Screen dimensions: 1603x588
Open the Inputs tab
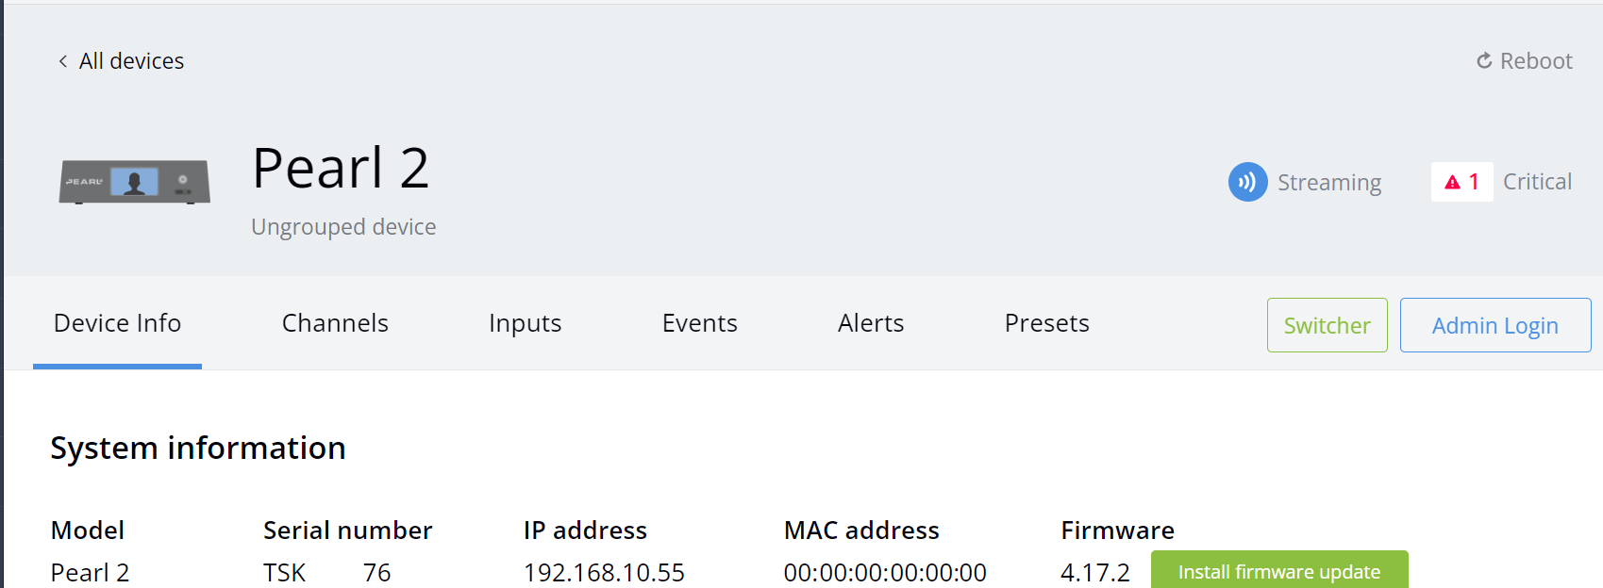click(525, 323)
